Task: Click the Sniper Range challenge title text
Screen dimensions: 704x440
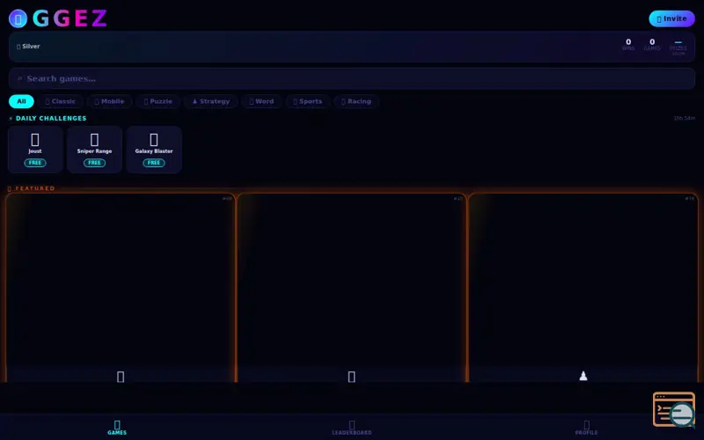Action: [94, 151]
